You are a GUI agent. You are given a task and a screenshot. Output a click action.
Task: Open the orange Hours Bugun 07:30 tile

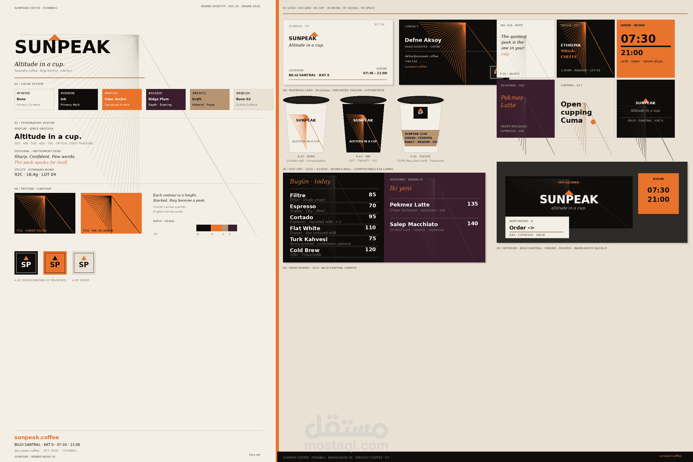646,49
